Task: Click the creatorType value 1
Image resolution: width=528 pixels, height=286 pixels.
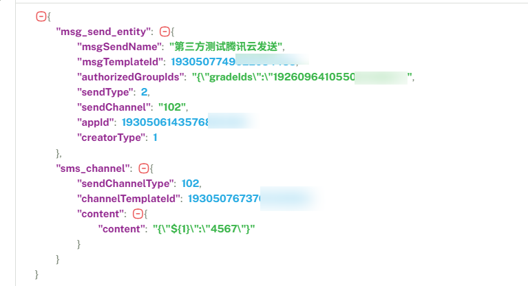Action: tap(156, 137)
